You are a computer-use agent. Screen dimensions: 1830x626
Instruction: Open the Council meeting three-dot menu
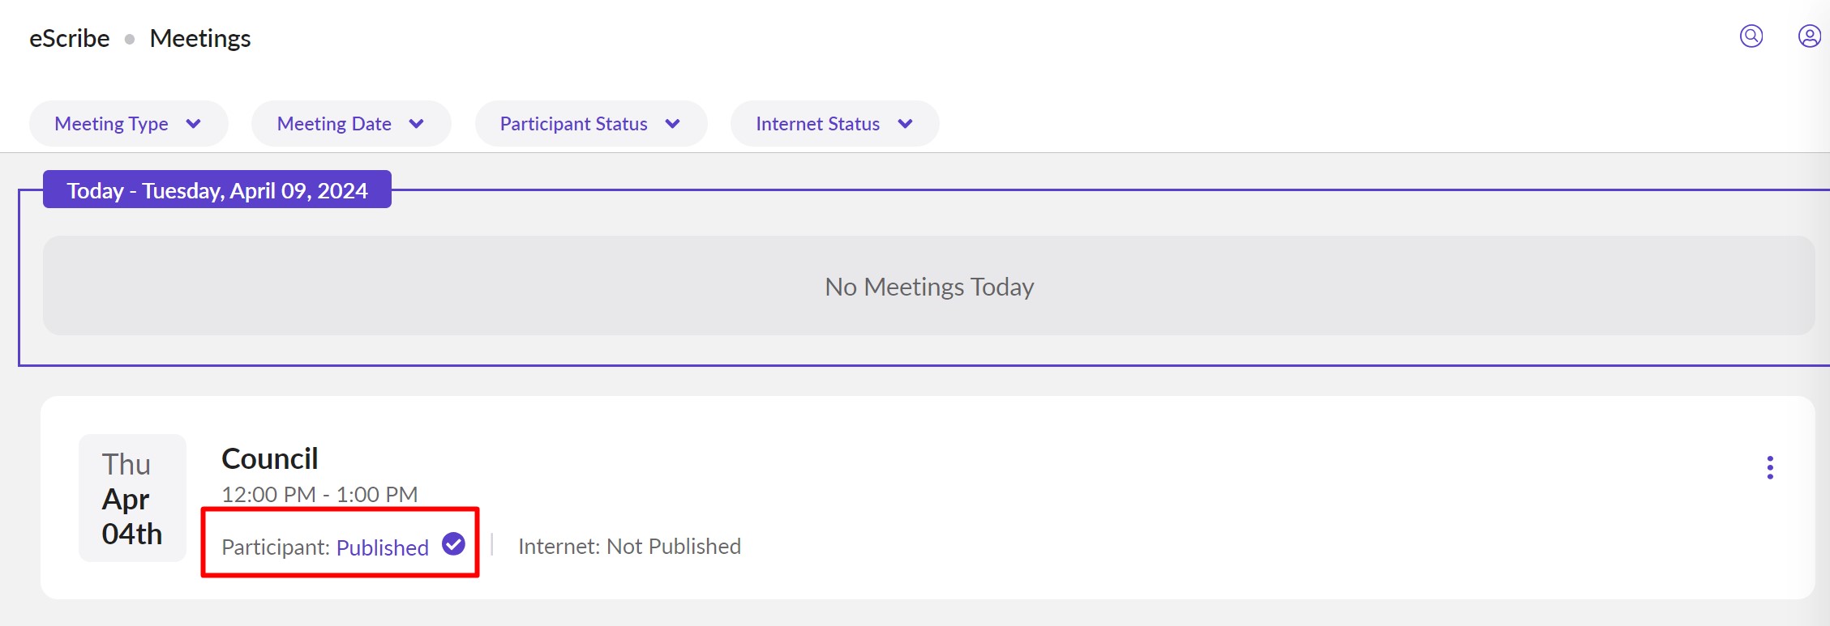point(1770,467)
